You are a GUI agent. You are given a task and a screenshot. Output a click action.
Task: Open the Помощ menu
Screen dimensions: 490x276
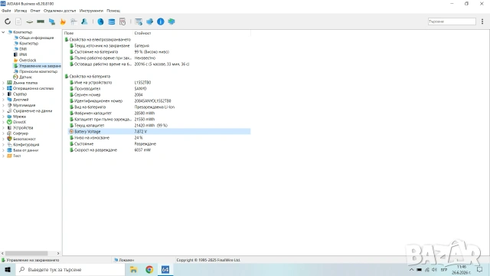point(113,11)
